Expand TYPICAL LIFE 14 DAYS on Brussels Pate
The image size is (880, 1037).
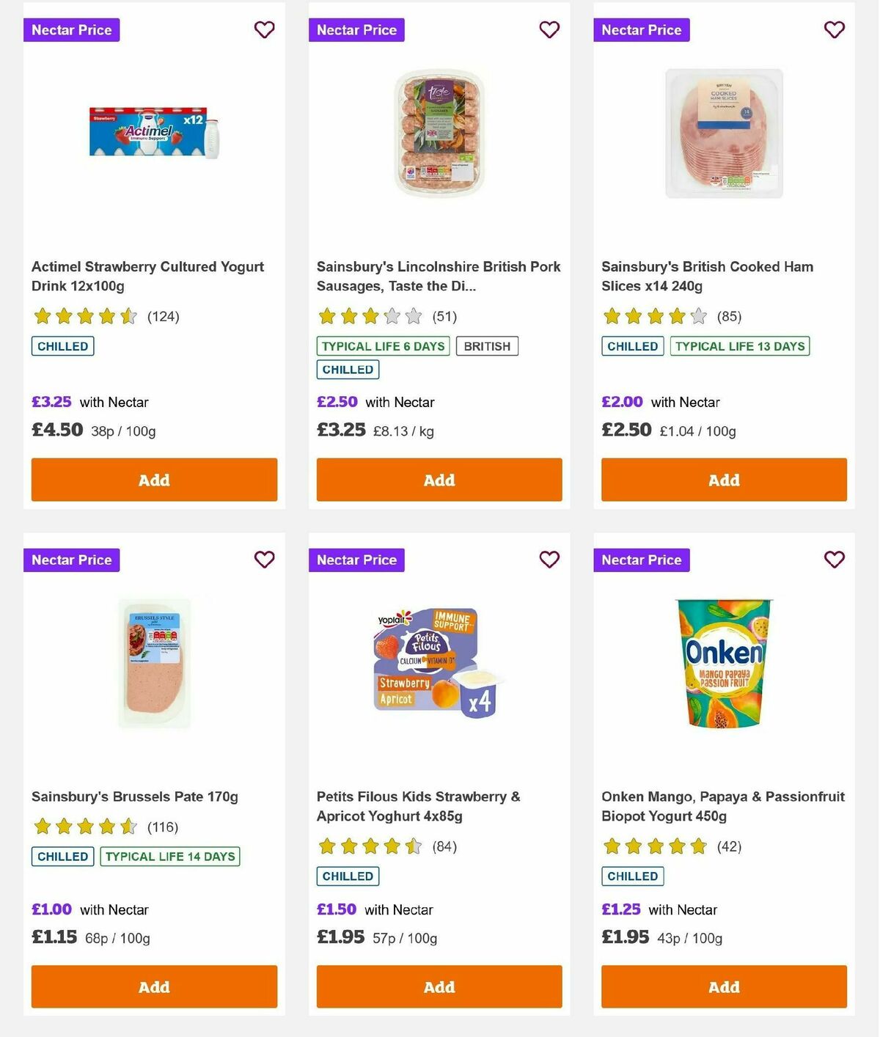(169, 856)
